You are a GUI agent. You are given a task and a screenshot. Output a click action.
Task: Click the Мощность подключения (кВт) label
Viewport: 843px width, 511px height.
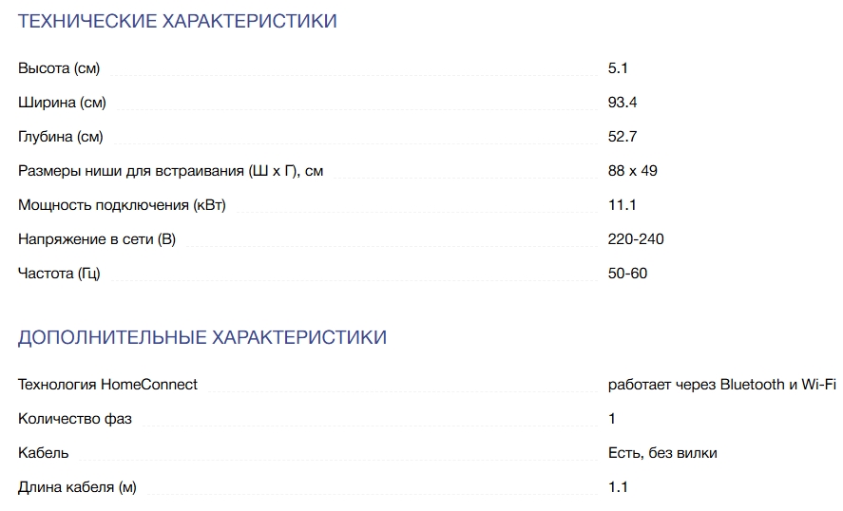click(122, 205)
